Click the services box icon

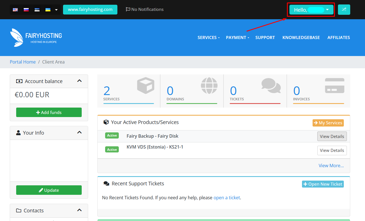click(146, 86)
